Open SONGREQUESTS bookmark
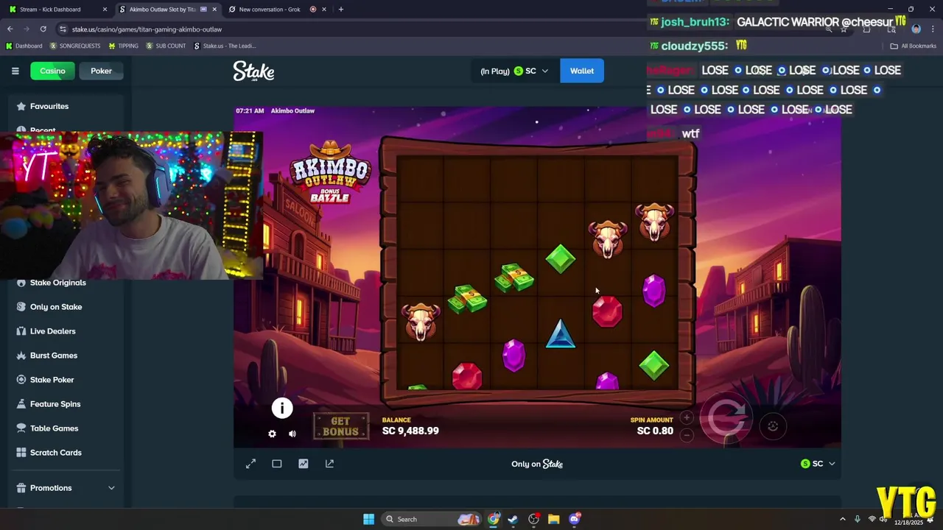Viewport: 943px width, 530px height. [x=75, y=46]
